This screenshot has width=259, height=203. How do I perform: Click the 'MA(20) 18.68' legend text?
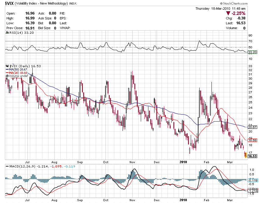pos(18,73)
